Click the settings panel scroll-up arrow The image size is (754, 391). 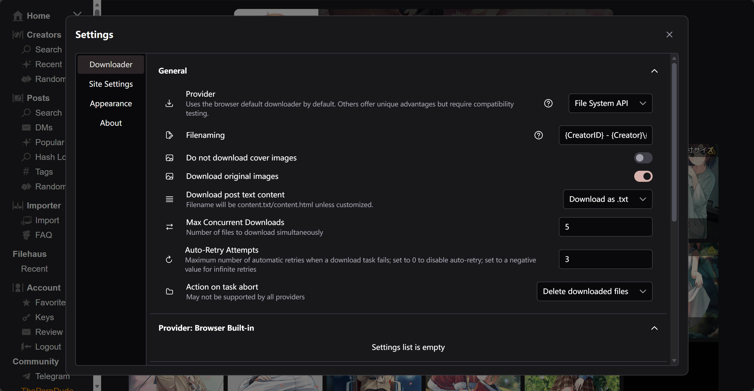coord(674,58)
